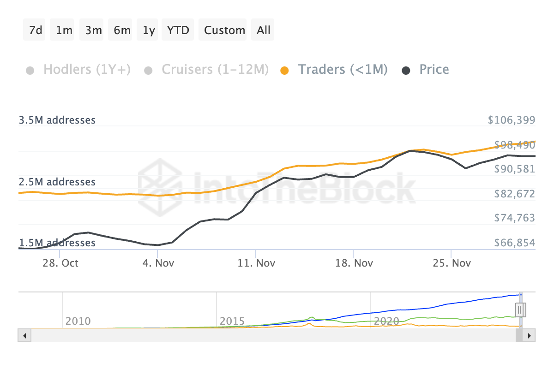The height and width of the screenshot is (369, 554).
Task: Hide the Price series
Action: click(x=434, y=70)
